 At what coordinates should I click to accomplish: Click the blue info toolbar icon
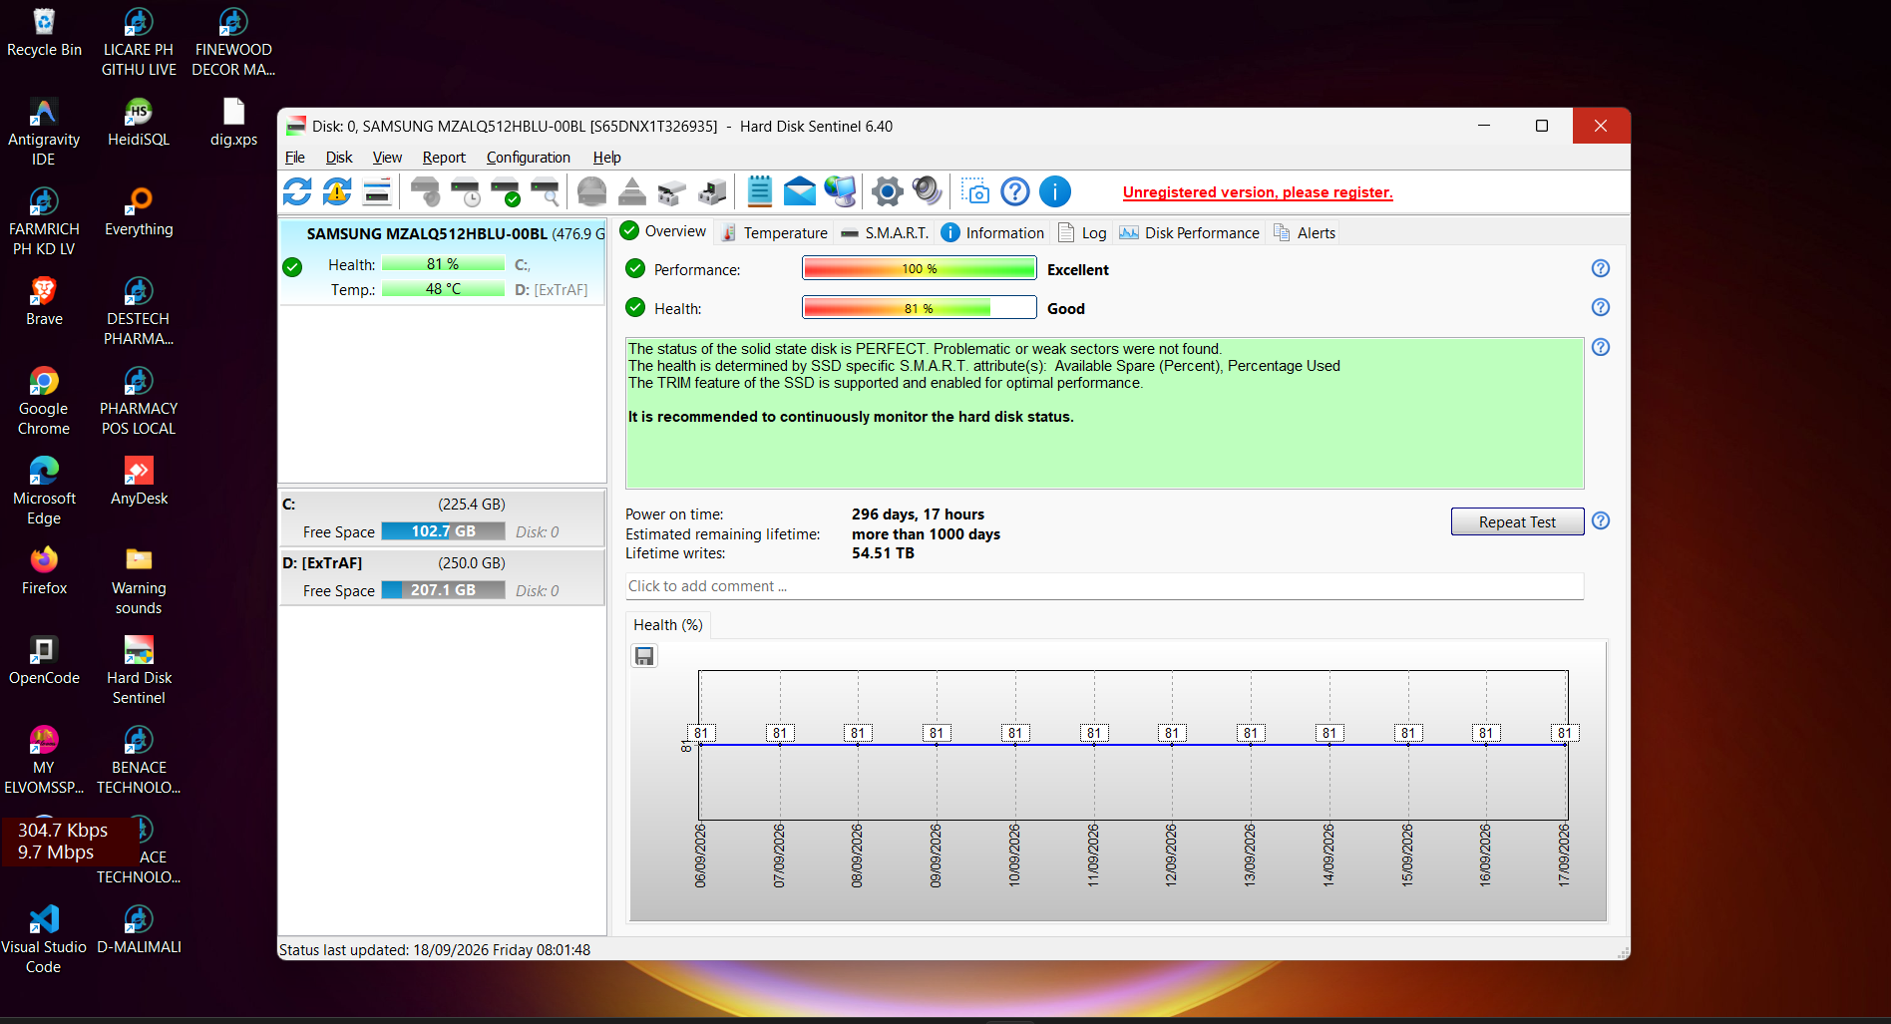1055,191
